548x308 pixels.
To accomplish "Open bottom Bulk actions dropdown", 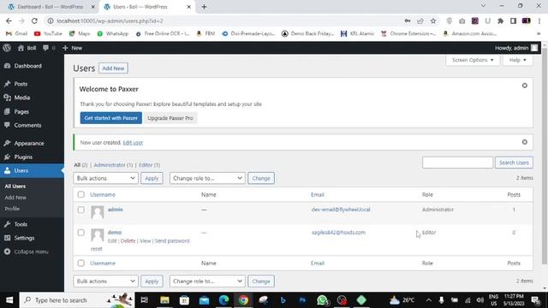I will [x=105, y=281].
